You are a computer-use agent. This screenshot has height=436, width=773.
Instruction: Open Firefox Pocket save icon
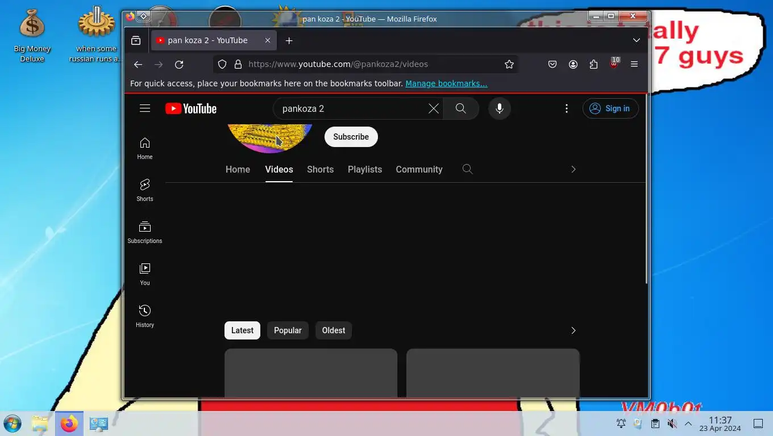point(552,64)
